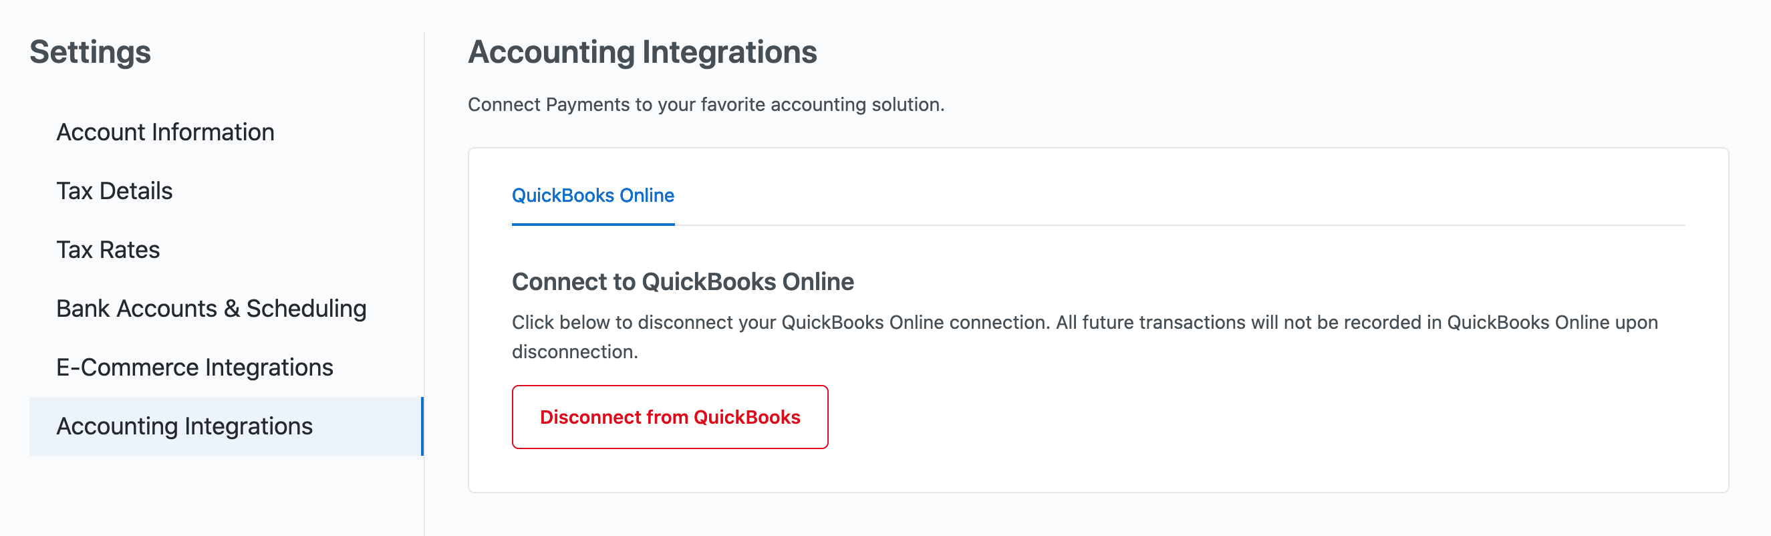The height and width of the screenshot is (536, 1771).
Task: Navigate to E-Commerce Integrations
Action: click(x=194, y=368)
